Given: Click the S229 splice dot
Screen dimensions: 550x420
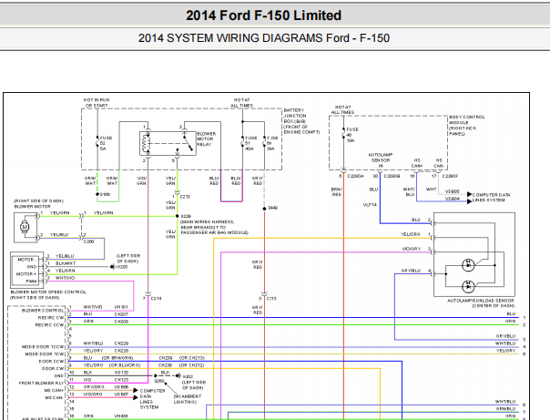Looking at the screenshot, I should pos(178,216).
